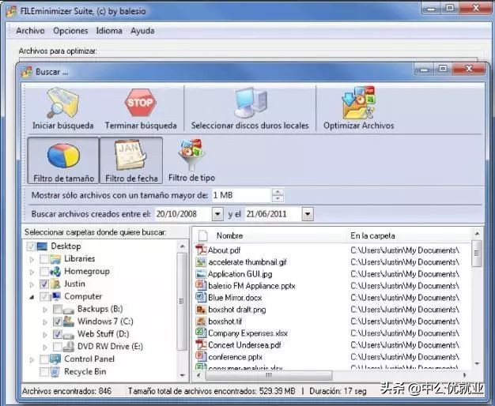
Task: Click the Word icon of Blue Mirror.docx
Action: [x=201, y=297]
